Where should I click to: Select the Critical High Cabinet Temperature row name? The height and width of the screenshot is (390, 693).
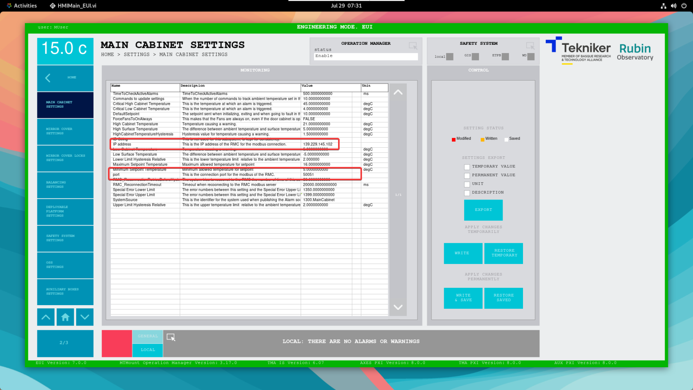click(x=142, y=104)
